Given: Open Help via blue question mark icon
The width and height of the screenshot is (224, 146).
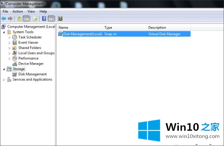Looking at the screenshot, I should coord(44,19).
